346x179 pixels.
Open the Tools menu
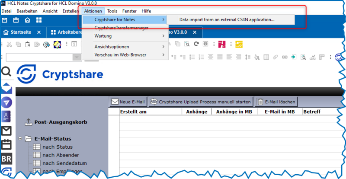(x=112, y=10)
